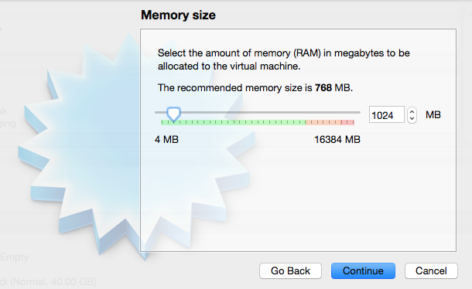Click the Memory size heading
This screenshot has height=289, width=472.
[x=178, y=15]
